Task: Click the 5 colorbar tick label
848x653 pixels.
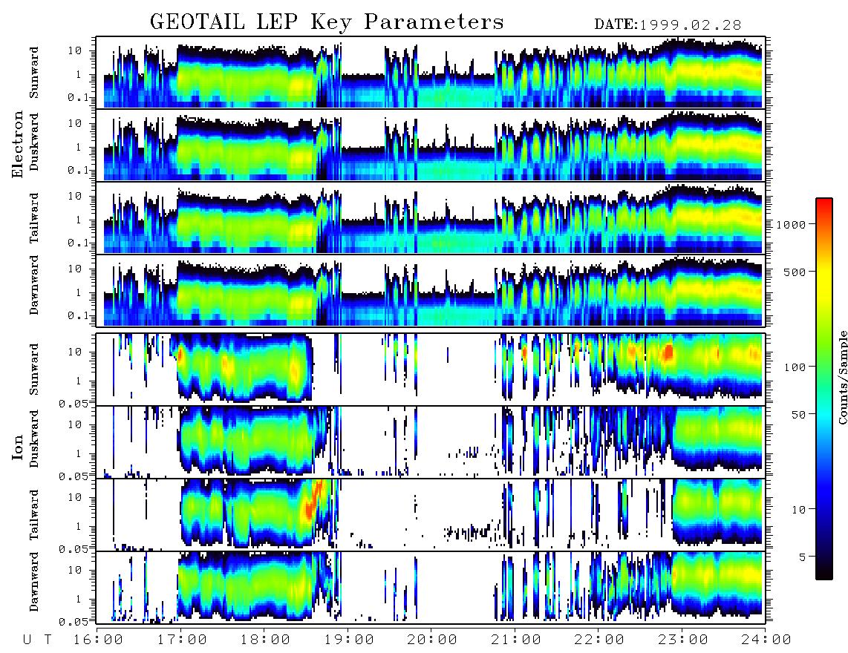Action: click(803, 557)
